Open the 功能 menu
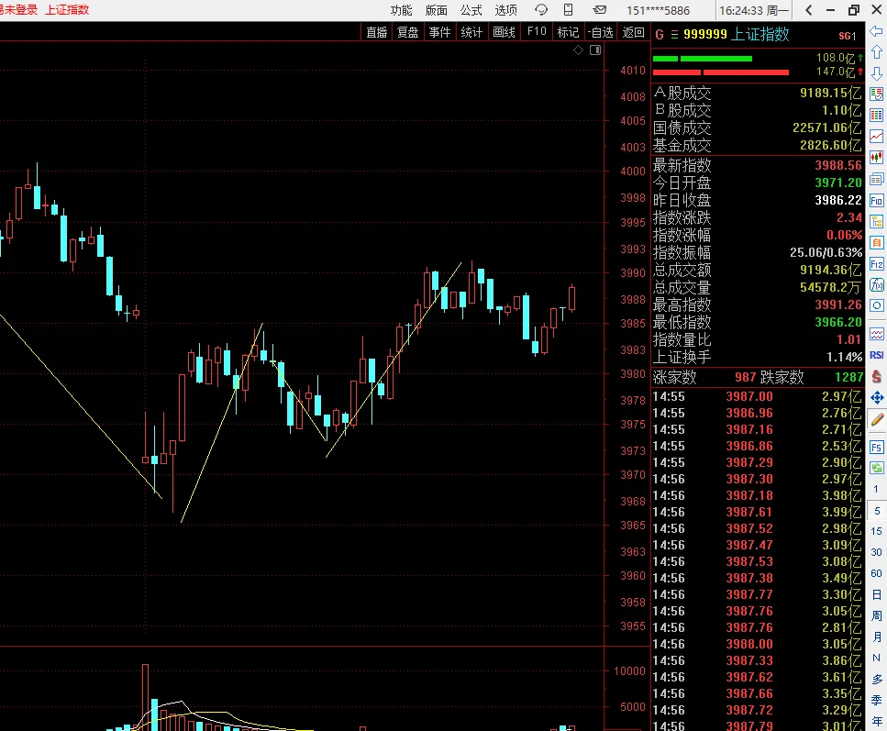887x731 pixels. click(401, 10)
